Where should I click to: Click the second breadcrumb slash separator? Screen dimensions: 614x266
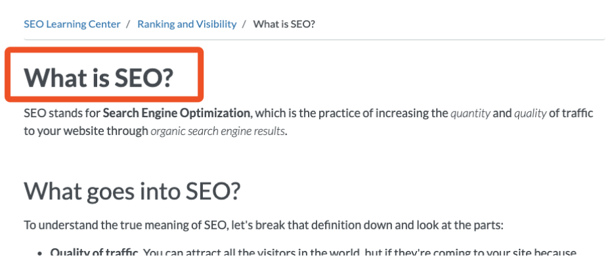[x=244, y=24]
